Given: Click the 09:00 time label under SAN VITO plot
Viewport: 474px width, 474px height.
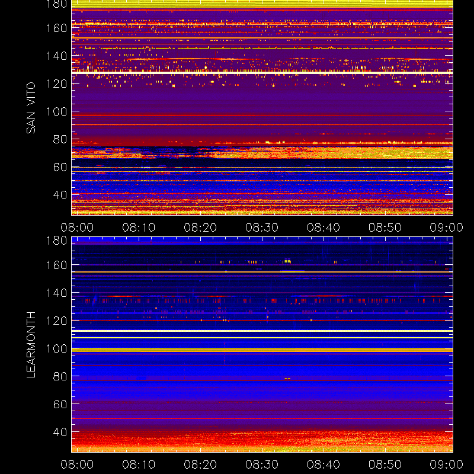Looking at the screenshot, I should click(x=447, y=228).
